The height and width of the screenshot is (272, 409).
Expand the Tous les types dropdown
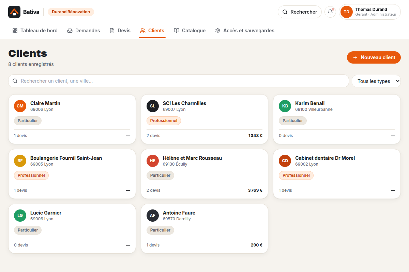(x=376, y=81)
